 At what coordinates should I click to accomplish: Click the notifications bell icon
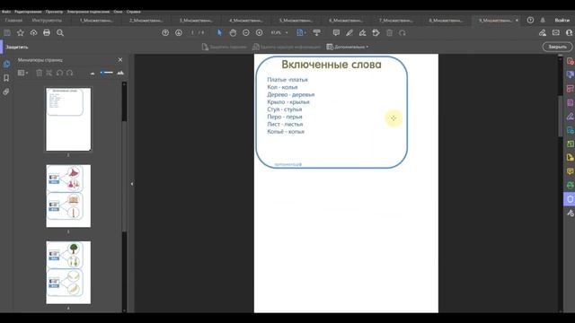click(x=543, y=20)
